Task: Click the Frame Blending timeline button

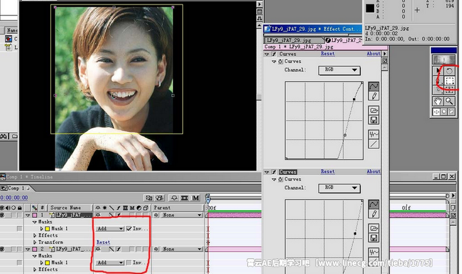Action: point(185,198)
